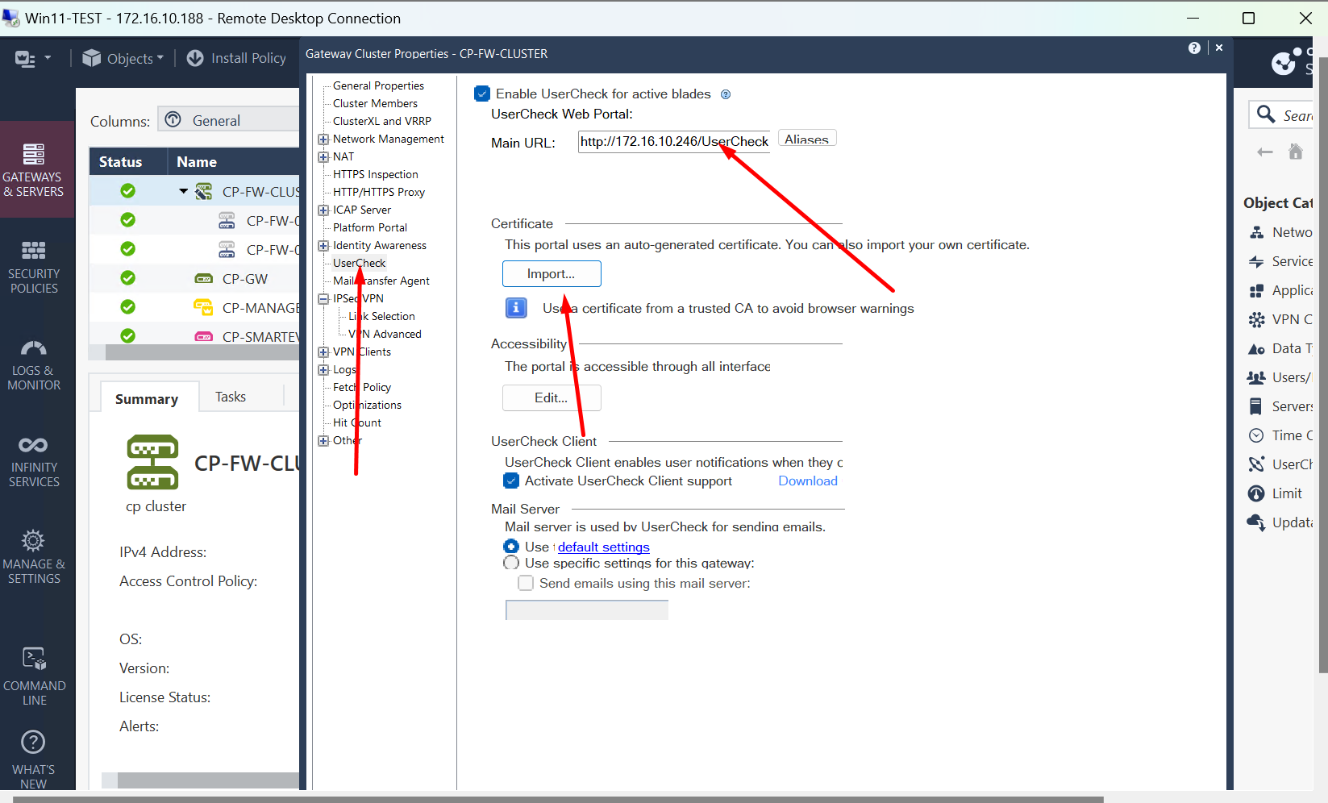Click inside the Main URL field
This screenshot has width=1328, height=803.
673,141
